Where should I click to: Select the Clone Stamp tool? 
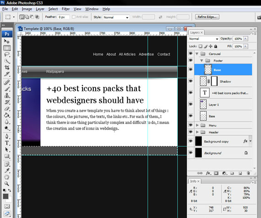point(7,96)
